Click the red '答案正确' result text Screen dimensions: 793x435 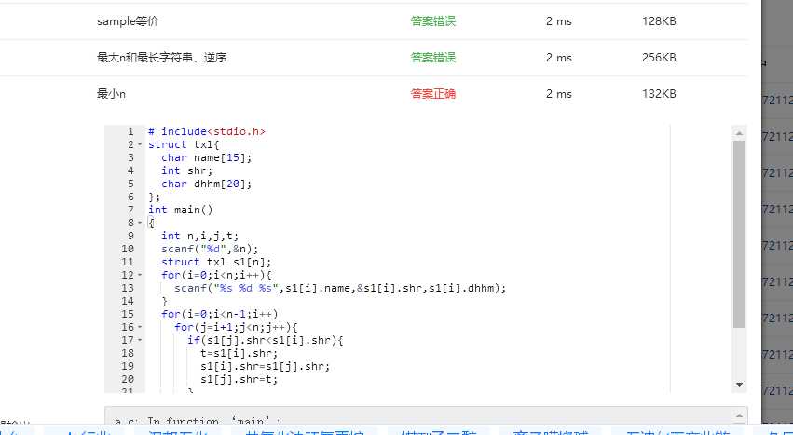pos(433,94)
